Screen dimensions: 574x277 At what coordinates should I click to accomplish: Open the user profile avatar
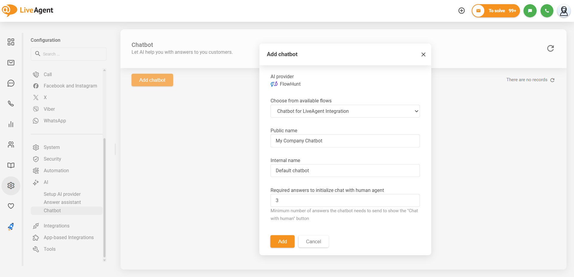tap(564, 11)
